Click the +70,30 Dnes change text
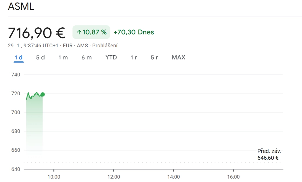 pyautogui.click(x=134, y=32)
